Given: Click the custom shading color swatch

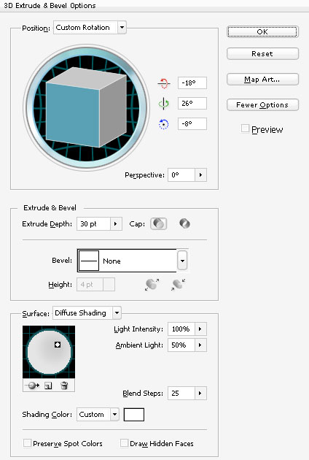Looking at the screenshot, I should click(x=134, y=415).
